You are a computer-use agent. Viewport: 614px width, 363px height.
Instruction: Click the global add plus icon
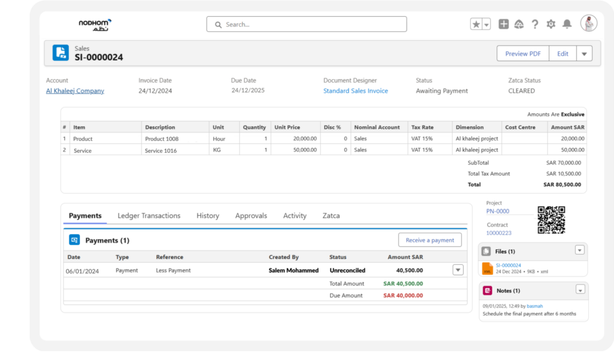[504, 24]
